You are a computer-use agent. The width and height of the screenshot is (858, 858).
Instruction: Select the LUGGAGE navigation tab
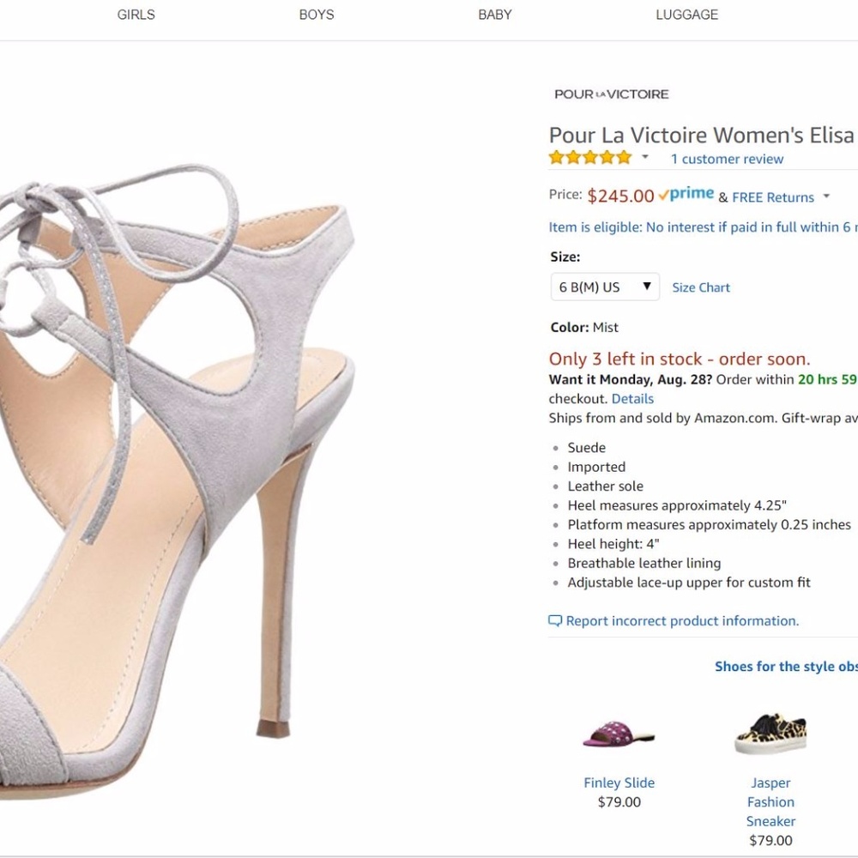point(686,14)
